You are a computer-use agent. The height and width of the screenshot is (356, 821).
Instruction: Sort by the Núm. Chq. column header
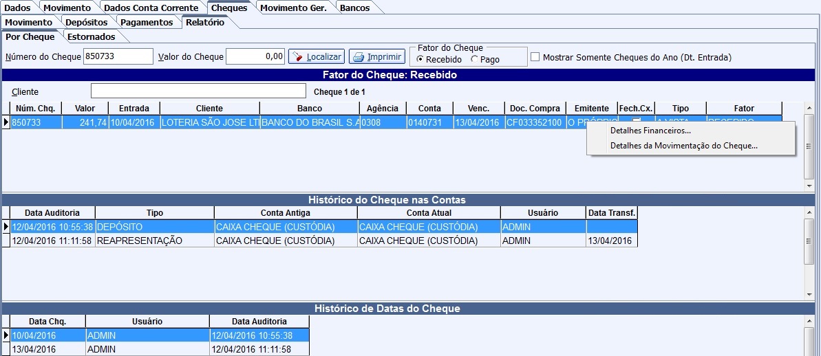(36, 108)
